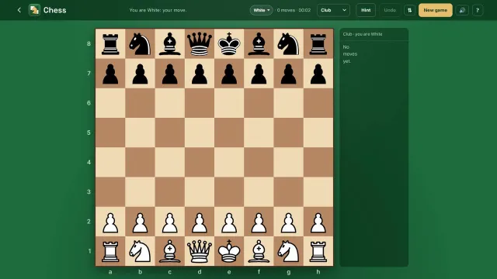Click the Chess app logo icon

(34, 10)
